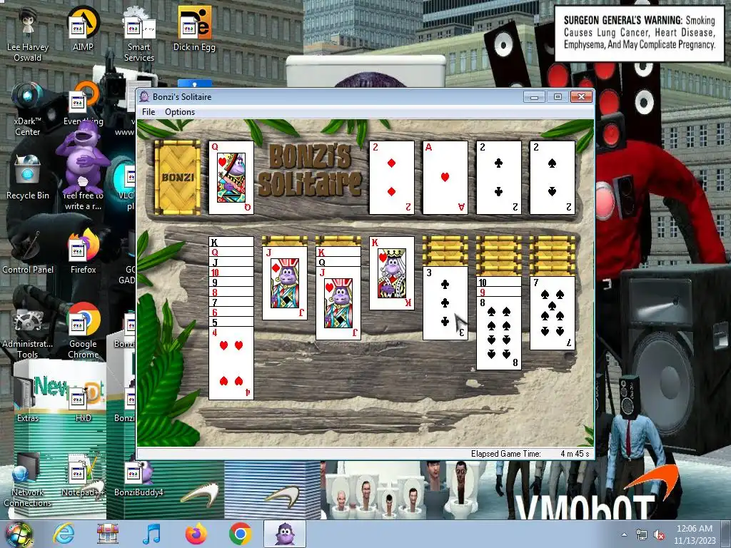Click the Bonzi's Solitaire taskbar button
The height and width of the screenshot is (548, 731).
285,534
